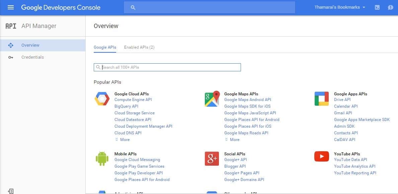Image resolution: width=398 pixels, height=194 pixels.
Task: Open Cloud DNS API link
Action: (128, 133)
